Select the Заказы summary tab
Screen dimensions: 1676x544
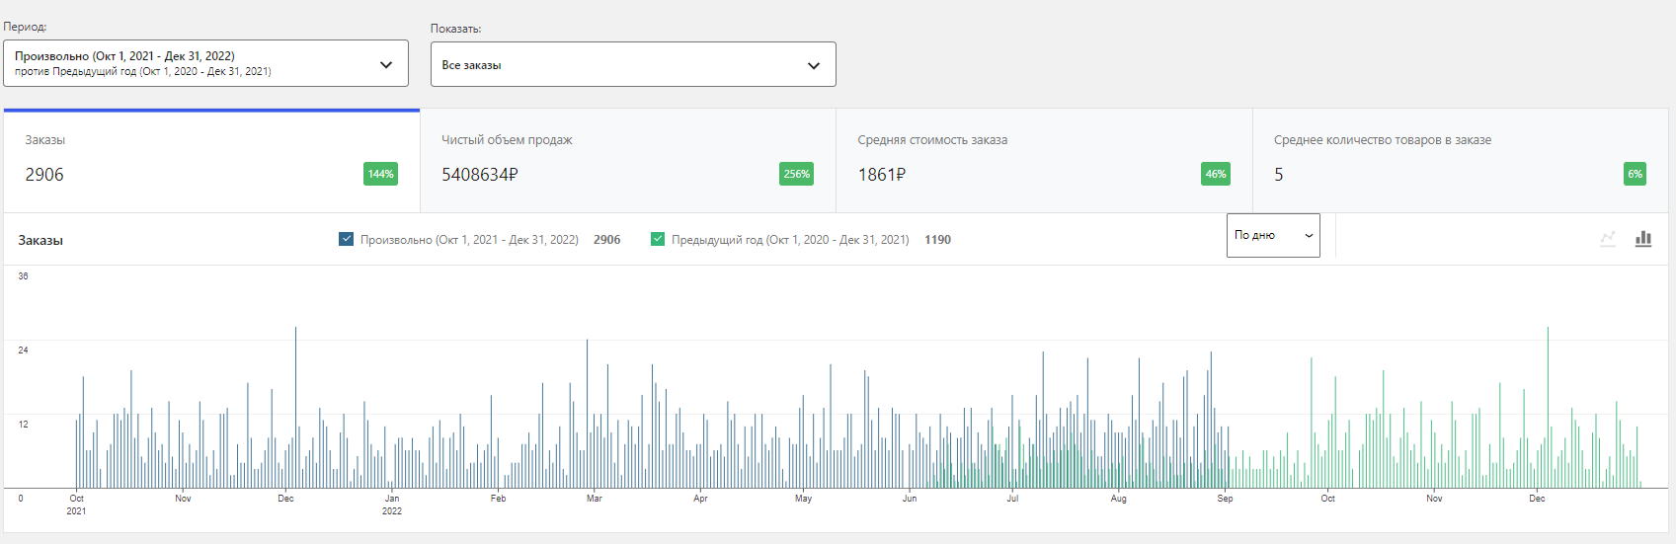click(211, 161)
